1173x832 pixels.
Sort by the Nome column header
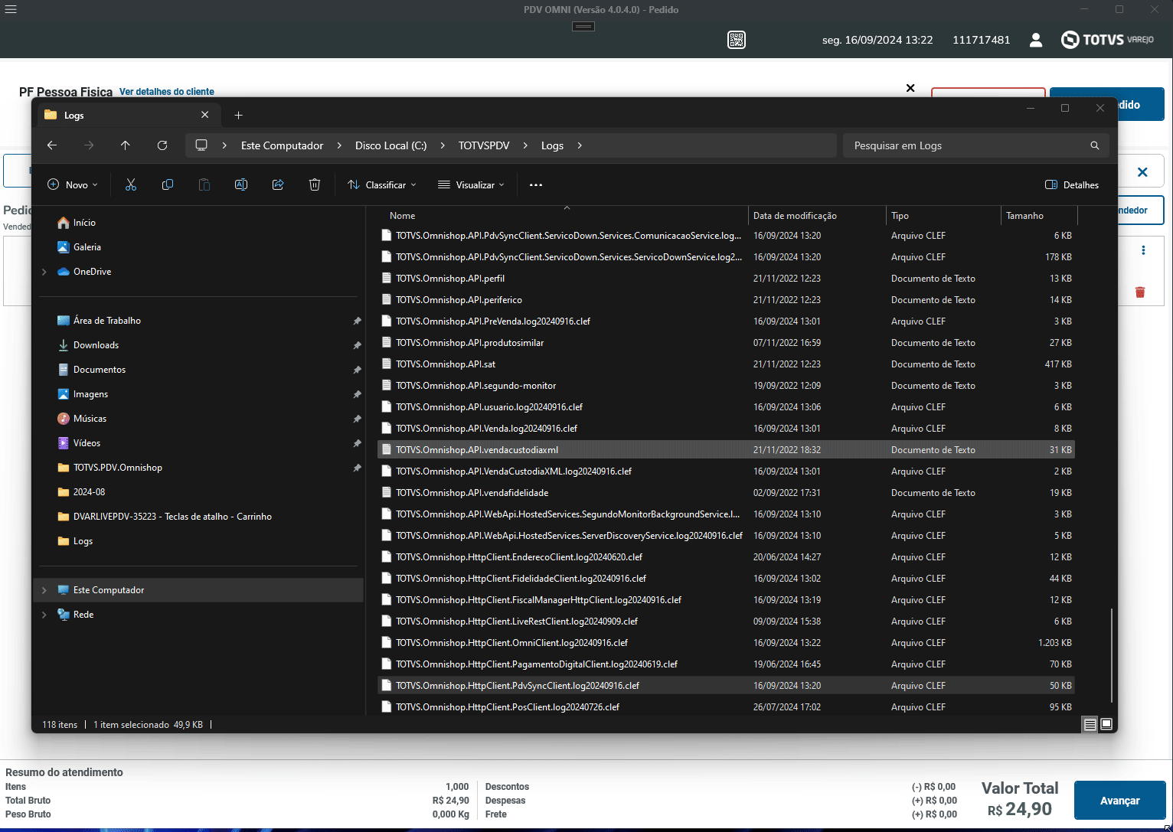click(x=564, y=216)
